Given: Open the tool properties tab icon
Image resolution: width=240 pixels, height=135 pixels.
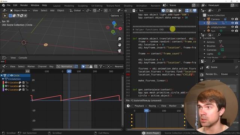Looking at the screenshot, I should point(202,68).
